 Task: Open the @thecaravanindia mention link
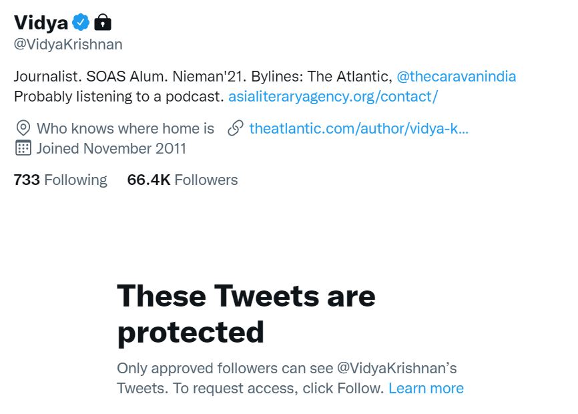tap(456, 76)
